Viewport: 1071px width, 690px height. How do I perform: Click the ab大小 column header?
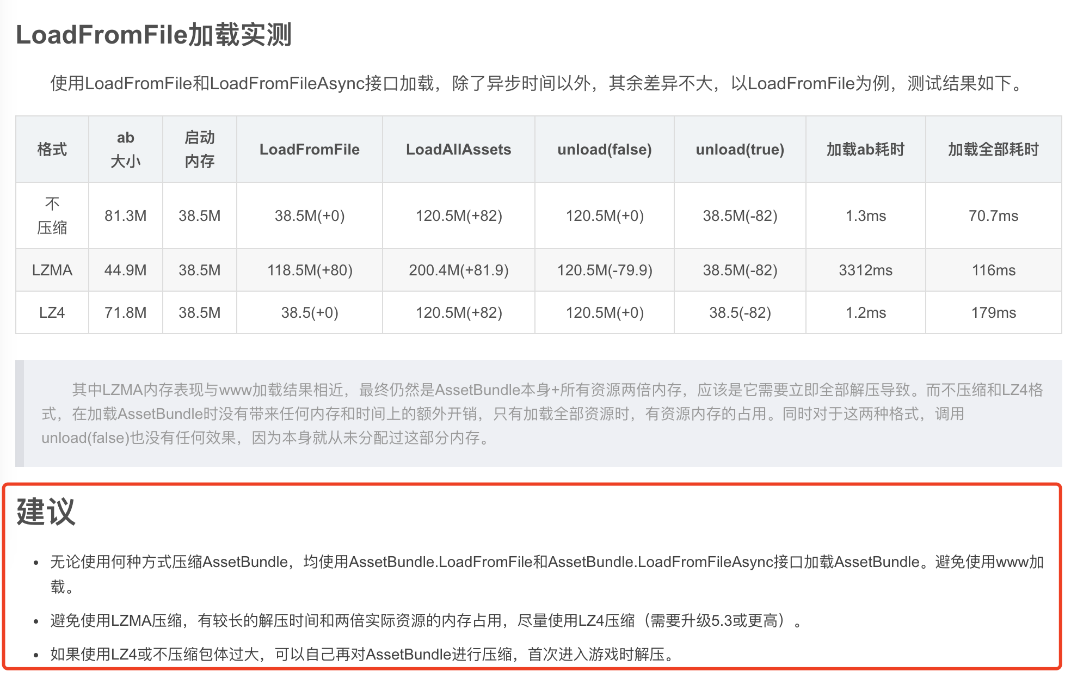125,149
